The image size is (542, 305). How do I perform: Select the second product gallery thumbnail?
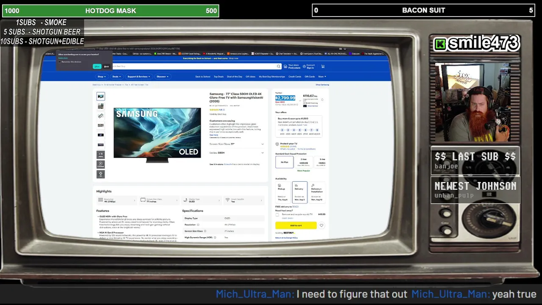(100, 106)
